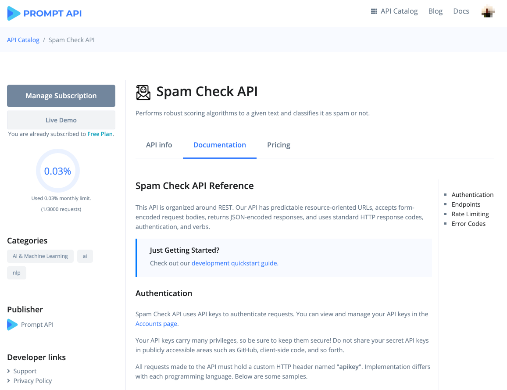Jump to Error Codes section

(x=468, y=224)
